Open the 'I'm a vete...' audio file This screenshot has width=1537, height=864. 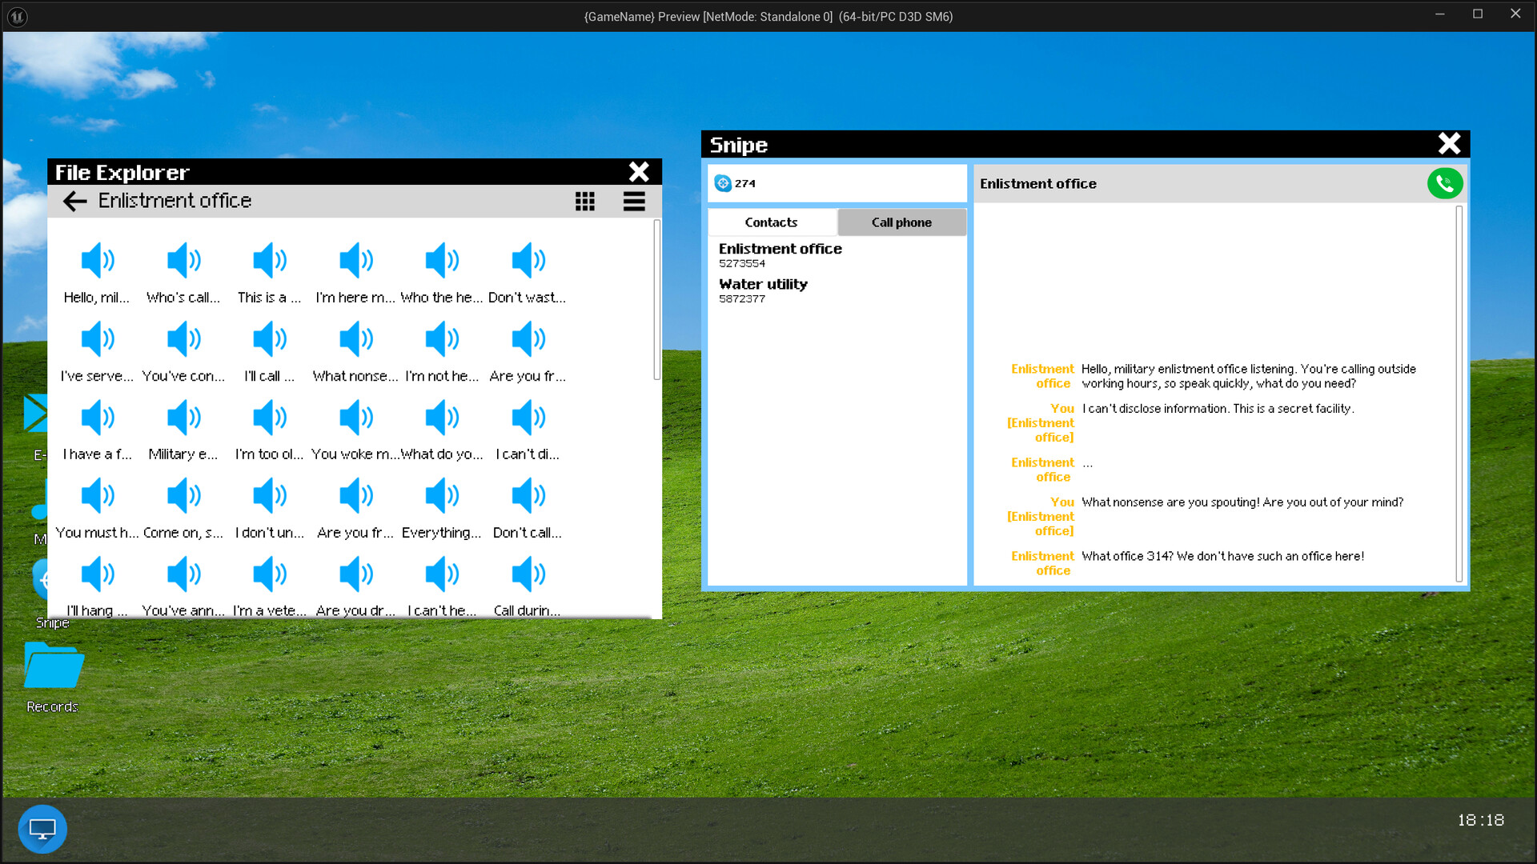pos(269,586)
